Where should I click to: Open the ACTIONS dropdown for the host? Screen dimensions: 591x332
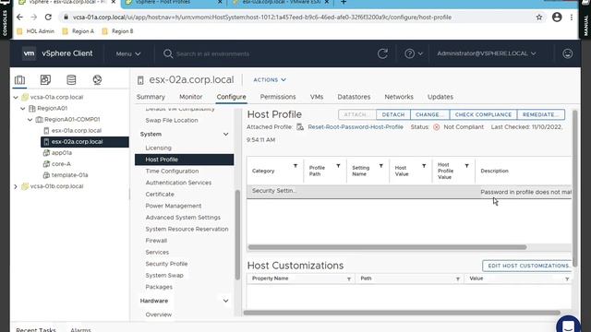[270, 80]
